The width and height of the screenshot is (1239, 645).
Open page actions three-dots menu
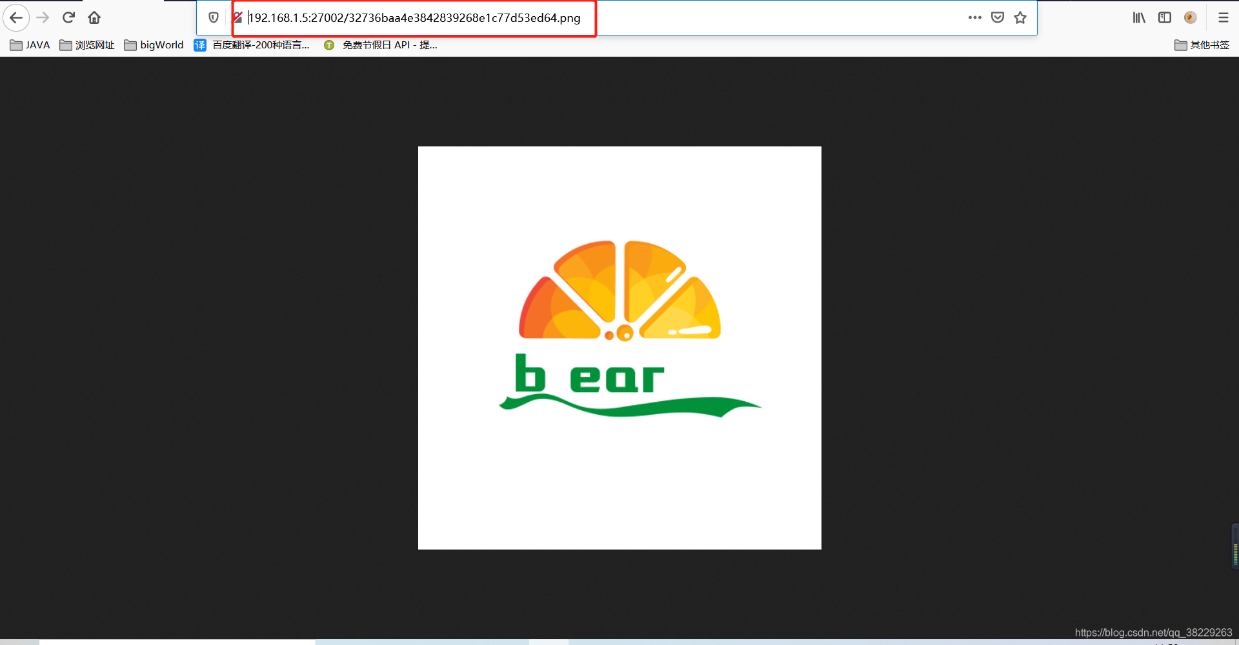point(974,17)
